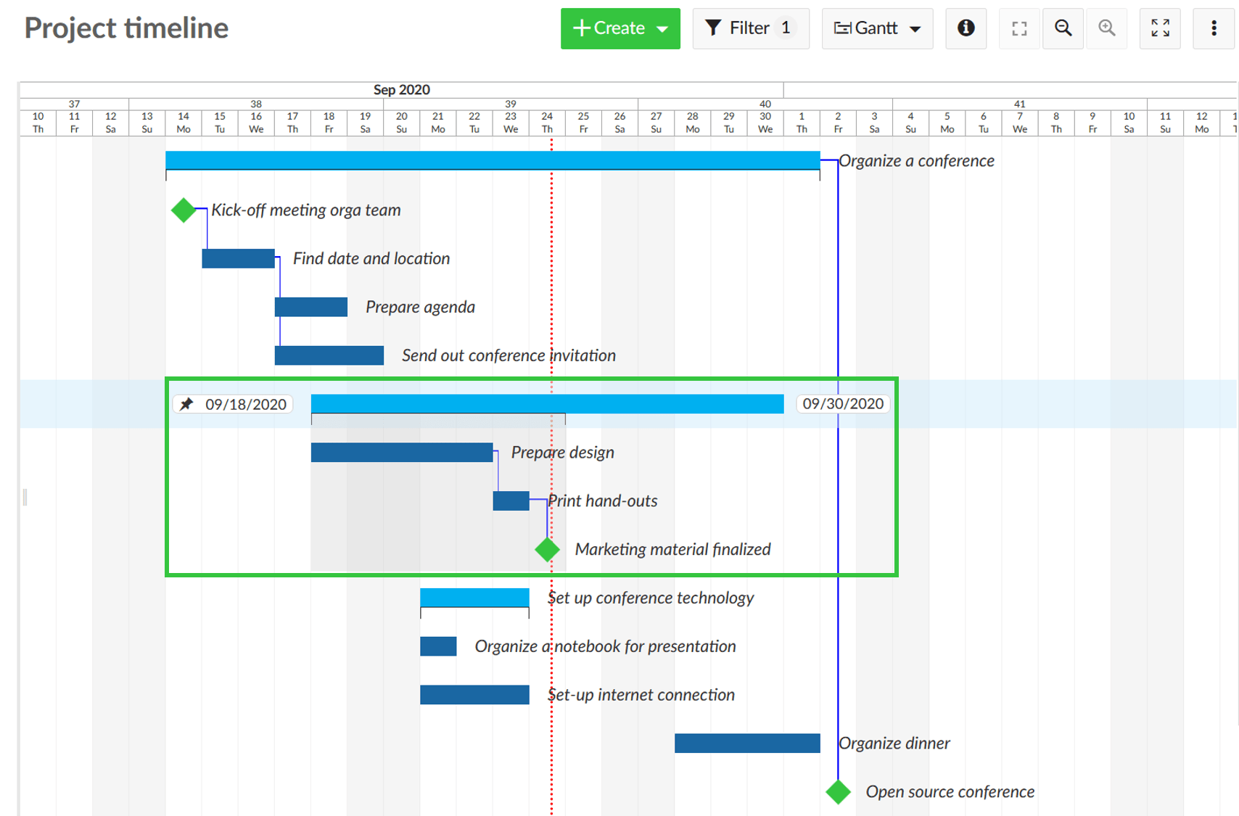The width and height of the screenshot is (1239, 816).
Task: Open the three-dot more options menu
Action: coord(1213,28)
